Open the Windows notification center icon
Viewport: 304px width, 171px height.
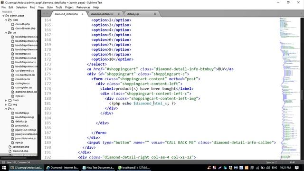pyautogui.click(x=297, y=168)
